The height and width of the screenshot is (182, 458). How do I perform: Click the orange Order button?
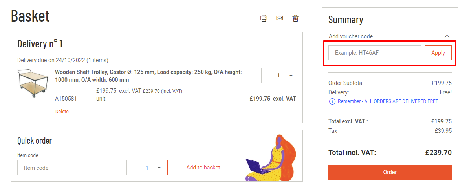[x=390, y=172]
